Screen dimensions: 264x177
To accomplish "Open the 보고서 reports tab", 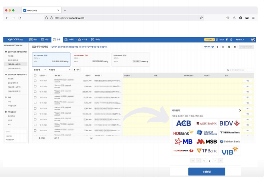I will point(83,39).
